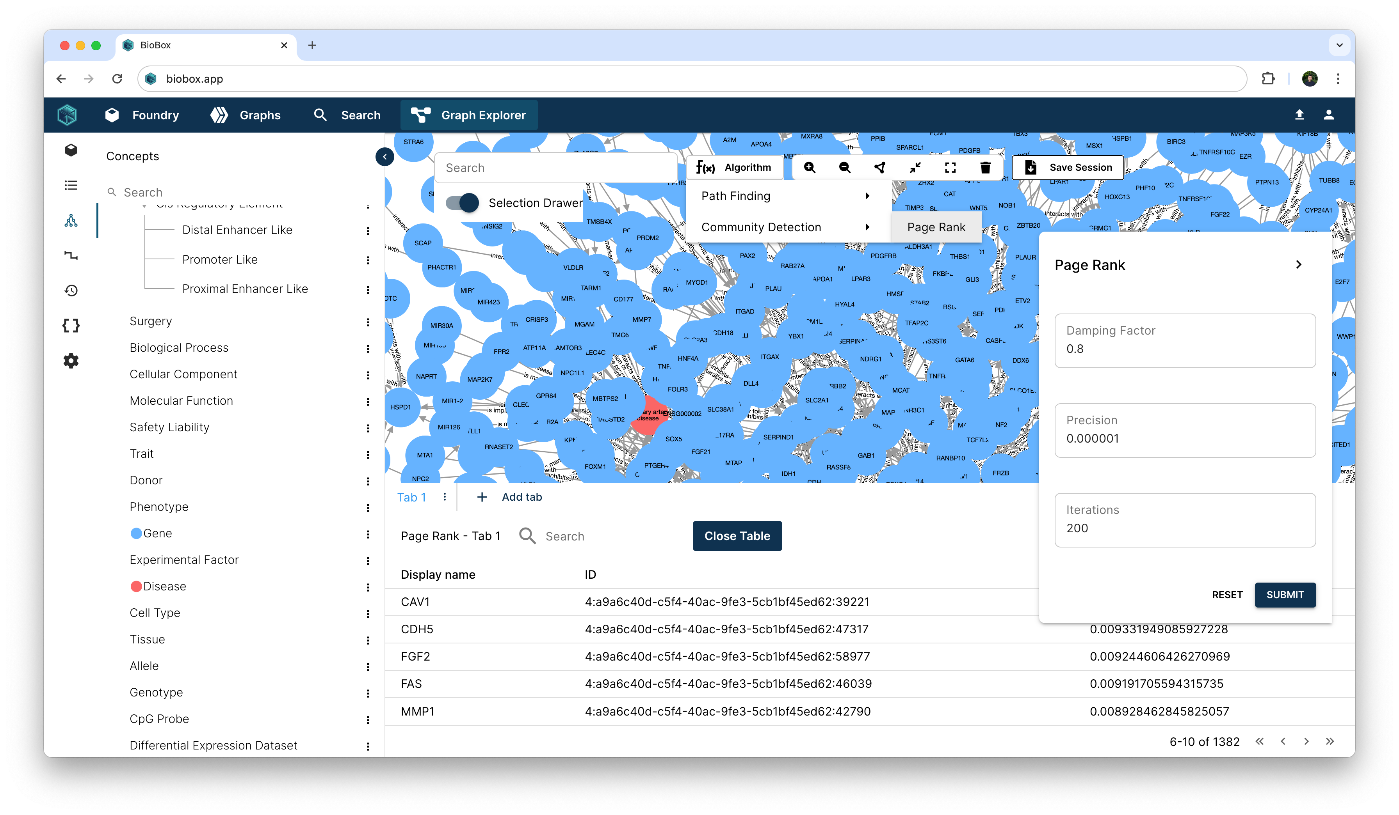Open the Algorithm dropdown
The width and height of the screenshot is (1399, 815).
click(x=734, y=167)
